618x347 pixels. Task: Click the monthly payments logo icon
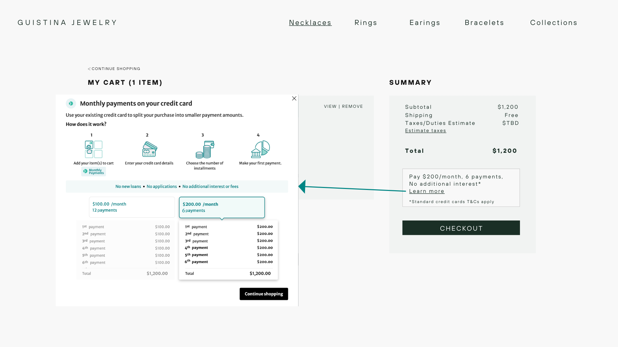coord(71,104)
